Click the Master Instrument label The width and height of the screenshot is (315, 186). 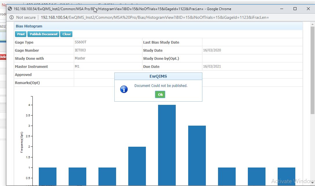tap(31, 66)
